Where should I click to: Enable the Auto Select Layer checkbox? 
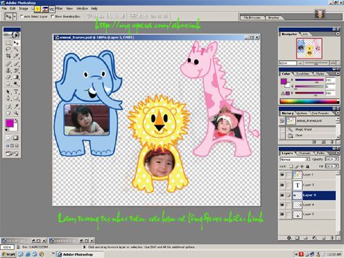point(22,17)
